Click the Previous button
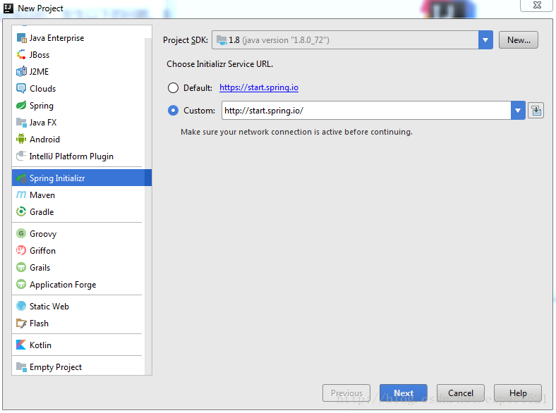Screen dimensions: 556x413 point(346,393)
